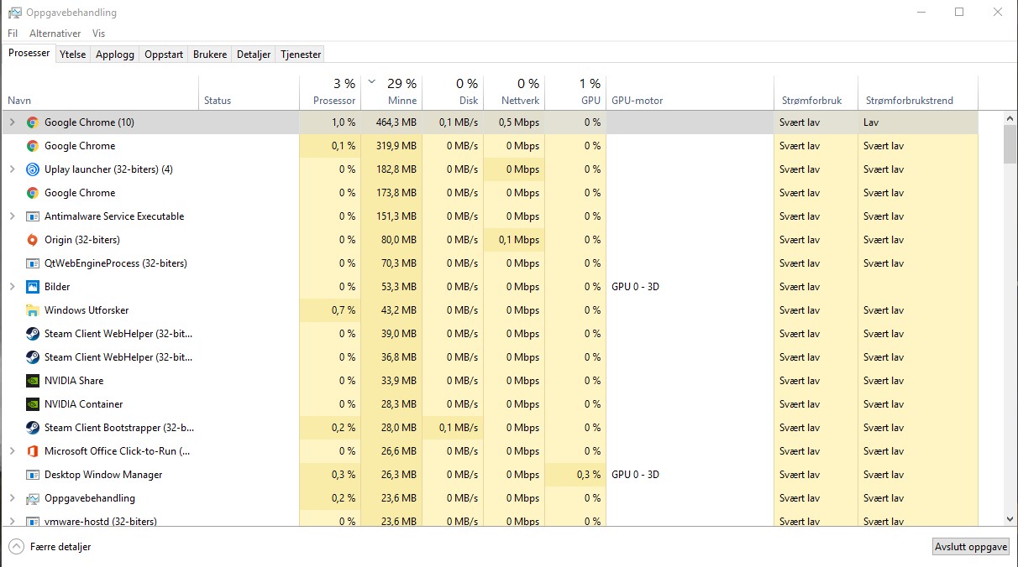Sort by the Disk column header

tap(453, 92)
